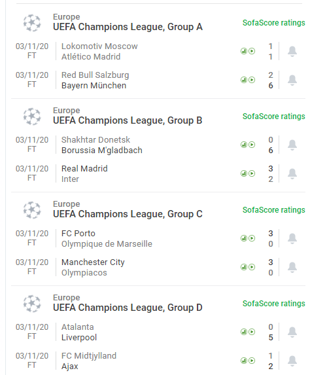The width and height of the screenshot is (310, 375).
Task: Open UEFA Champions League, Group D heading
Action: coord(128,308)
